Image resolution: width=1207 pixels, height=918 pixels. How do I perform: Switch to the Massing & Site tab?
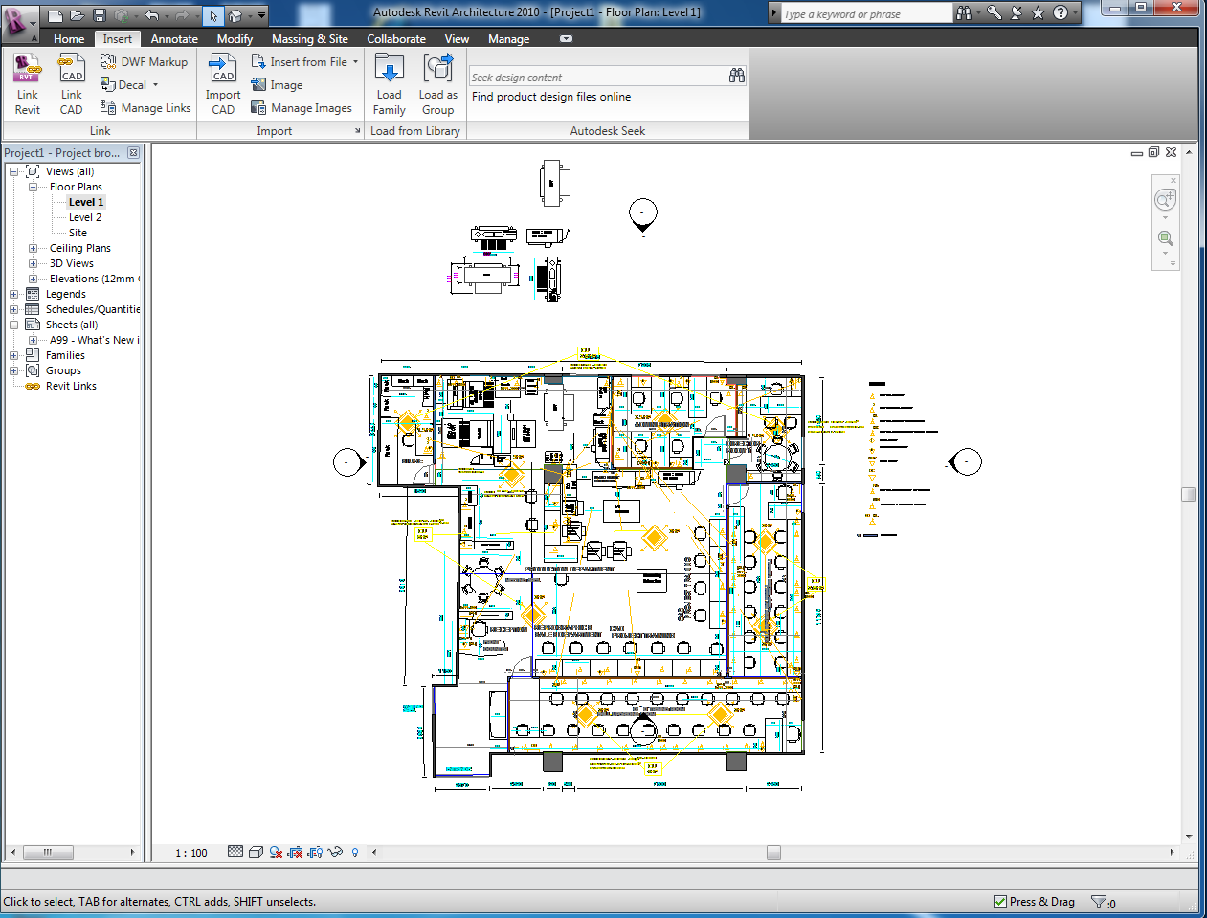[309, 39]
